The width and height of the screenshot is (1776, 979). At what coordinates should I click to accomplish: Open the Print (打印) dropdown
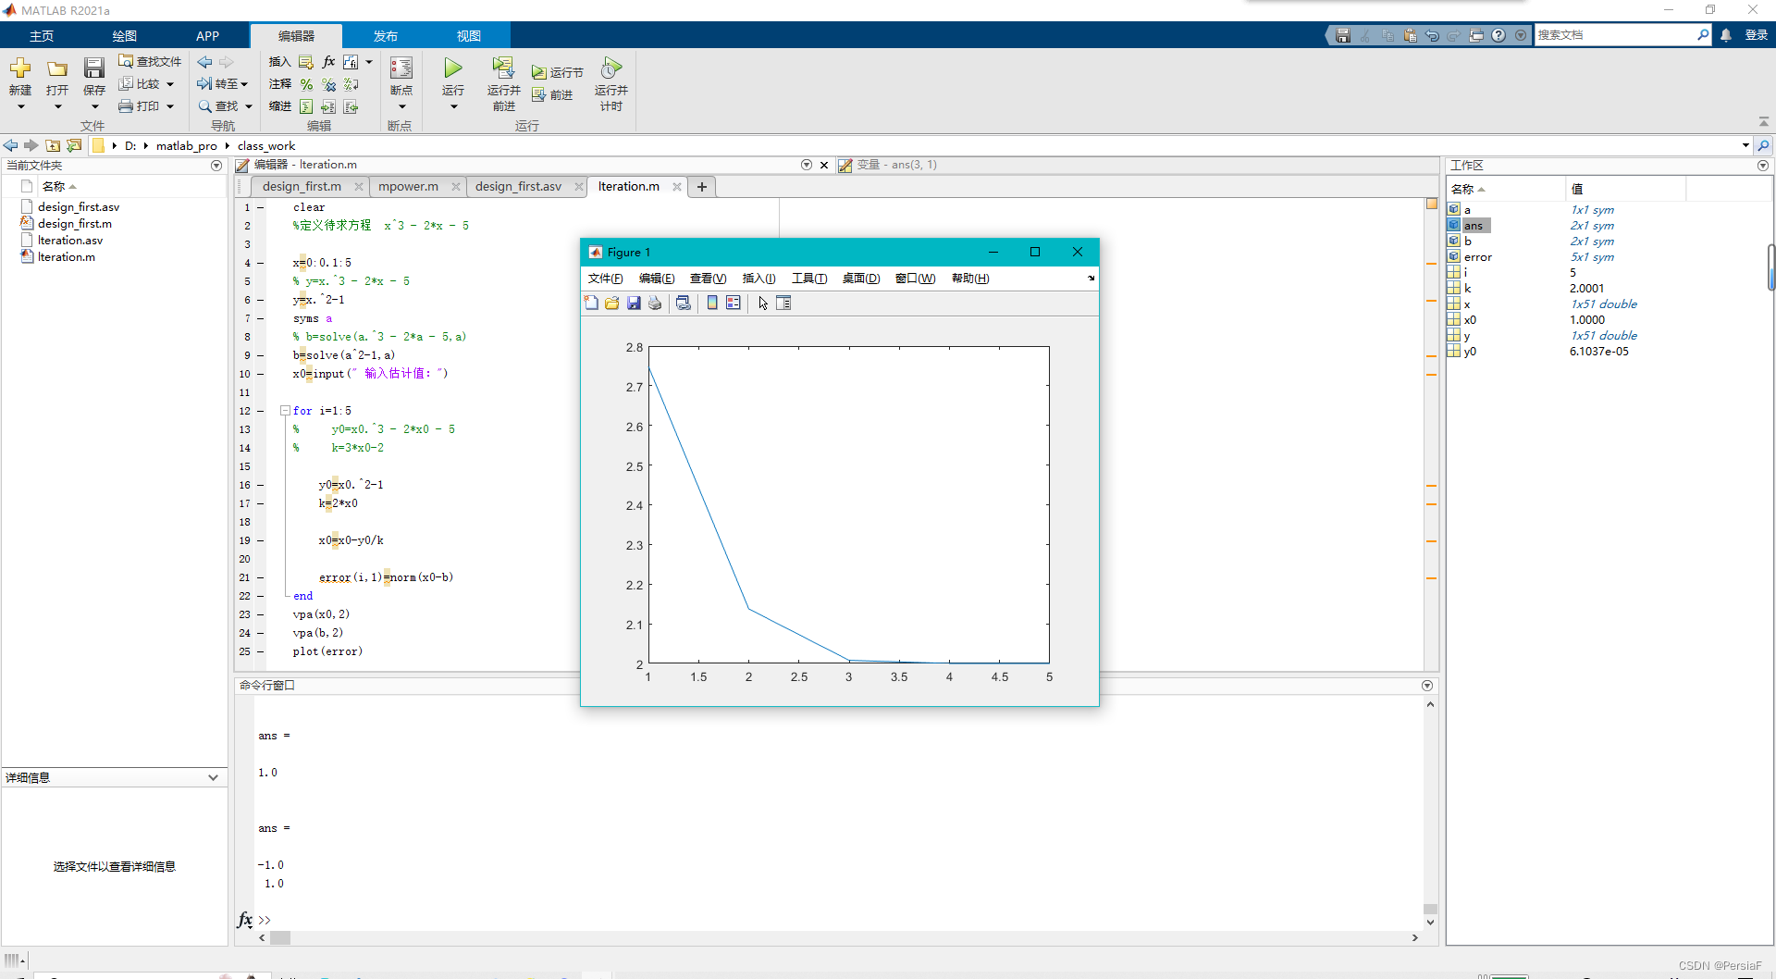170,106
